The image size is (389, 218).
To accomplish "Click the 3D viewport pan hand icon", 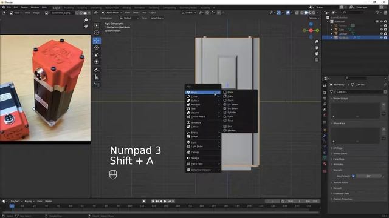I will [317, 47].
